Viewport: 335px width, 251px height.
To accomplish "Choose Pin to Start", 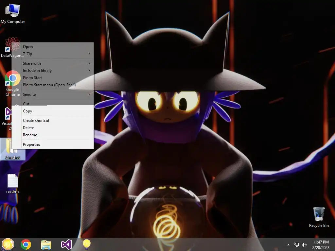I will click(x=53, y=78).
